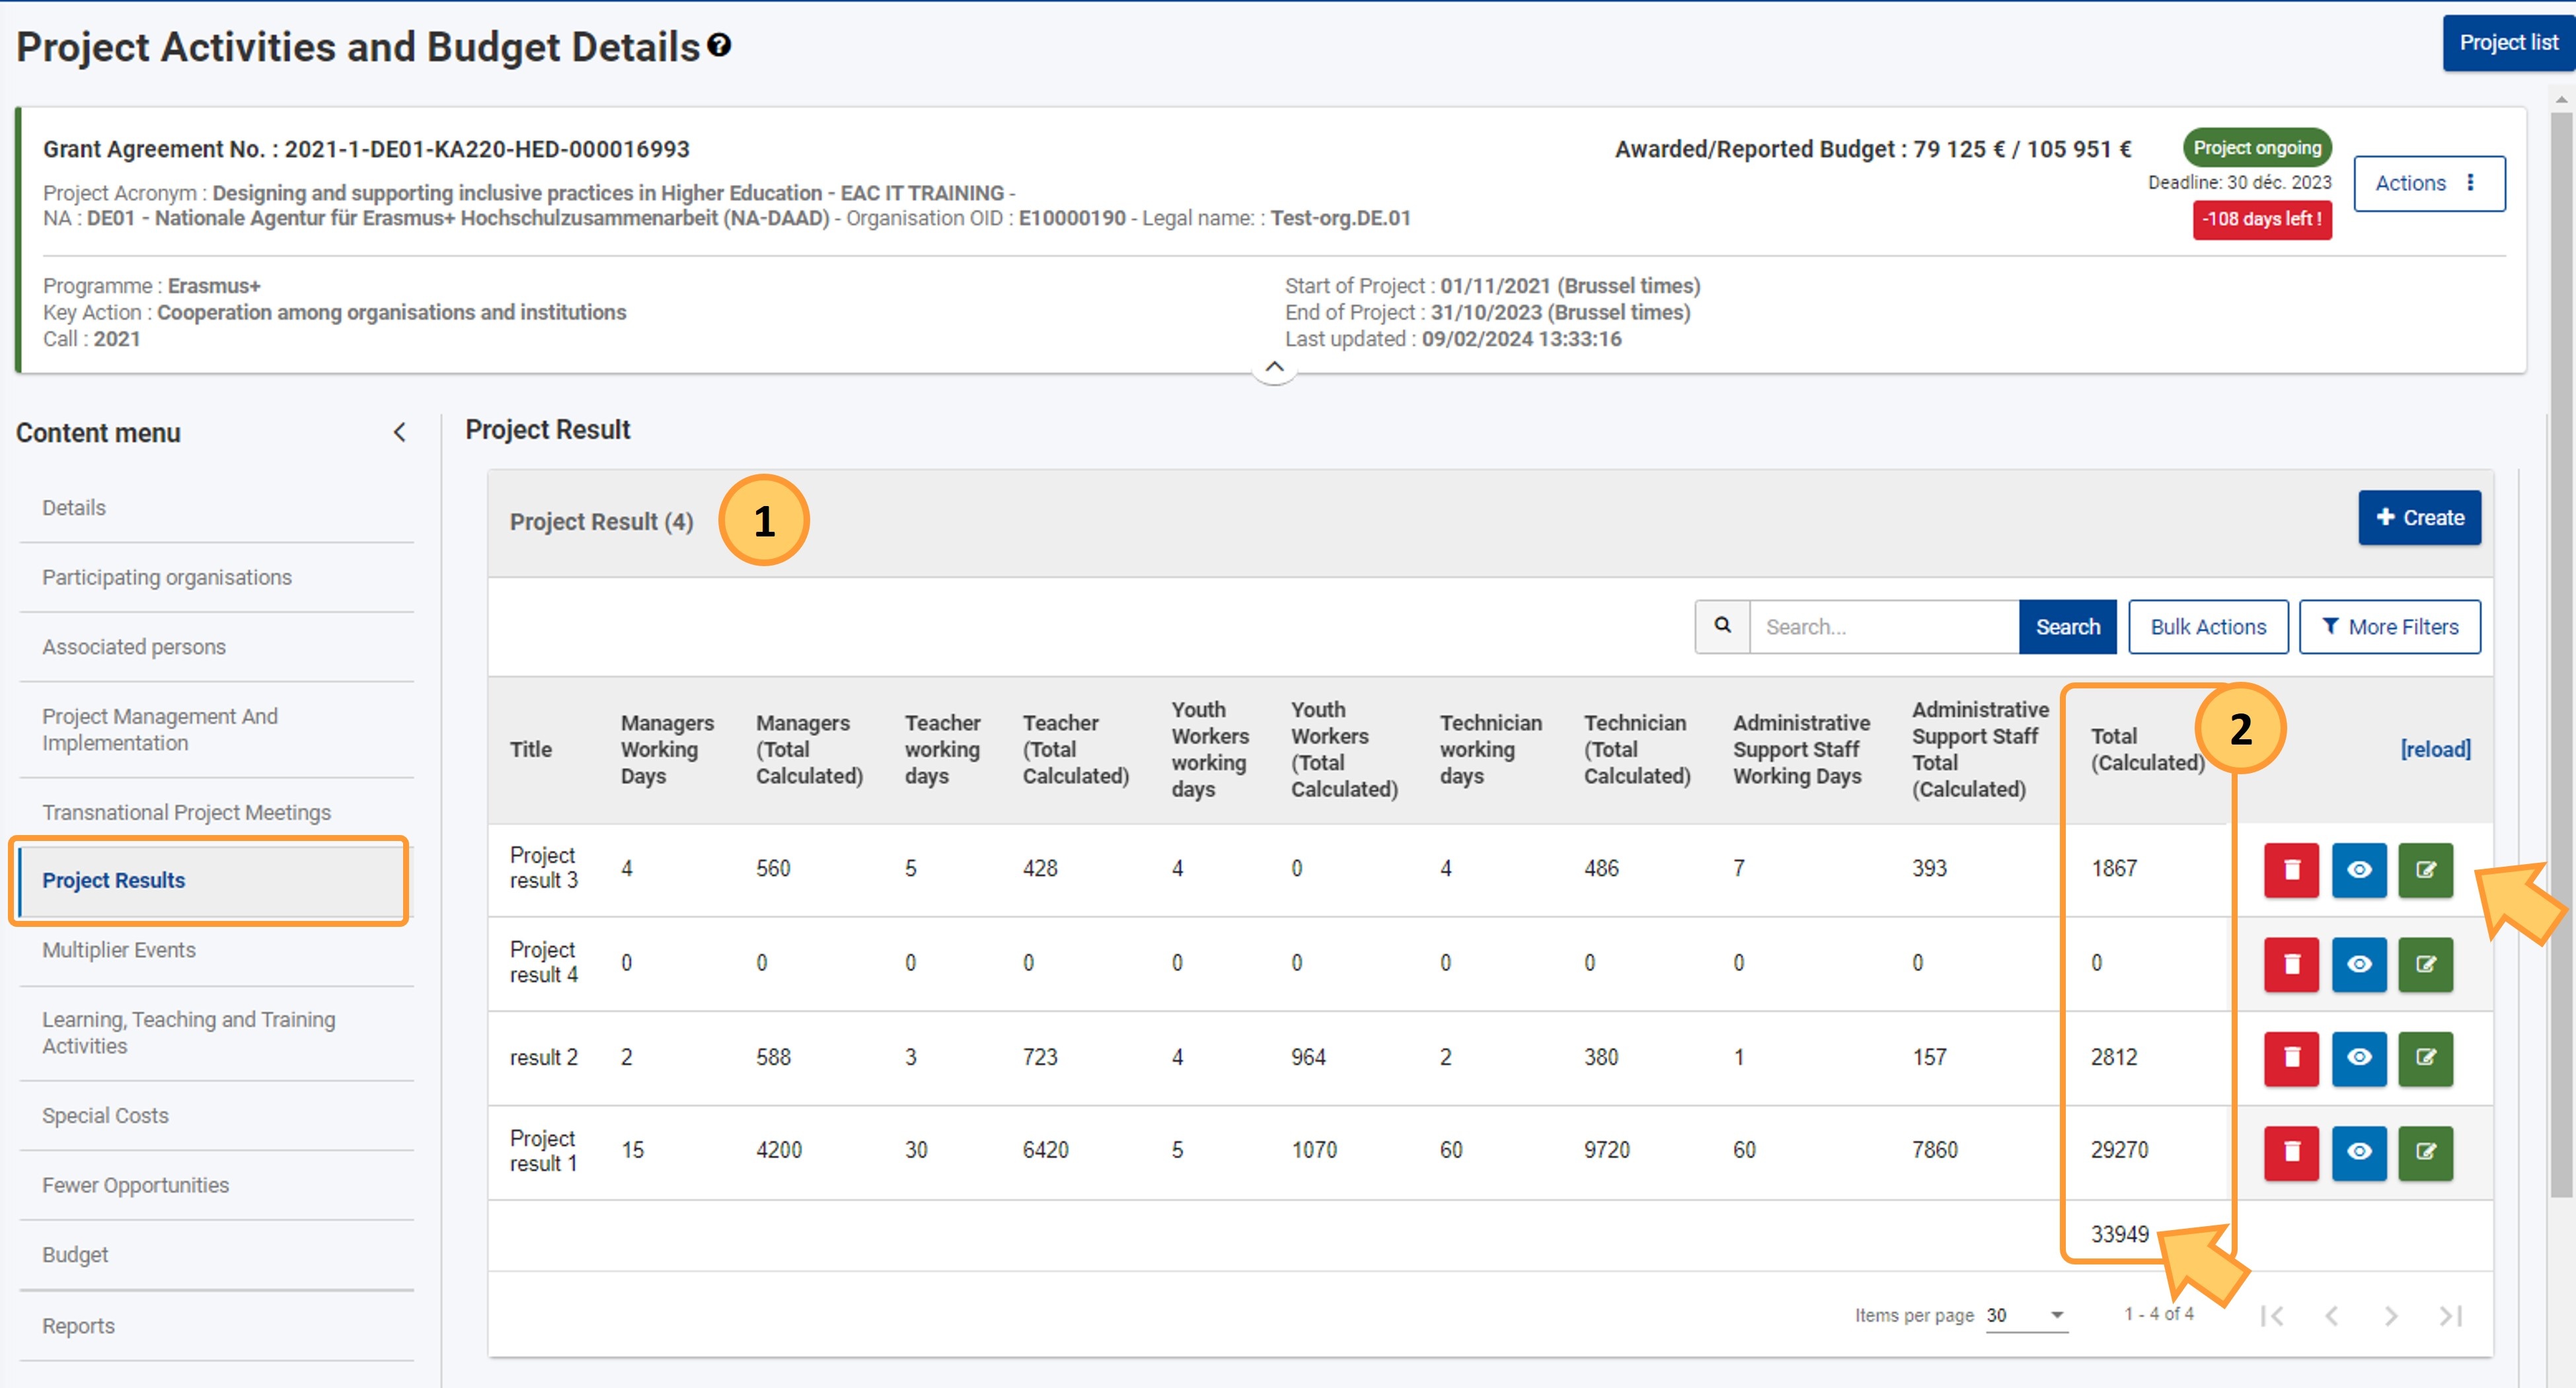Click Create to add a project result
Screen dimensions: 2576x1388
2419,518
